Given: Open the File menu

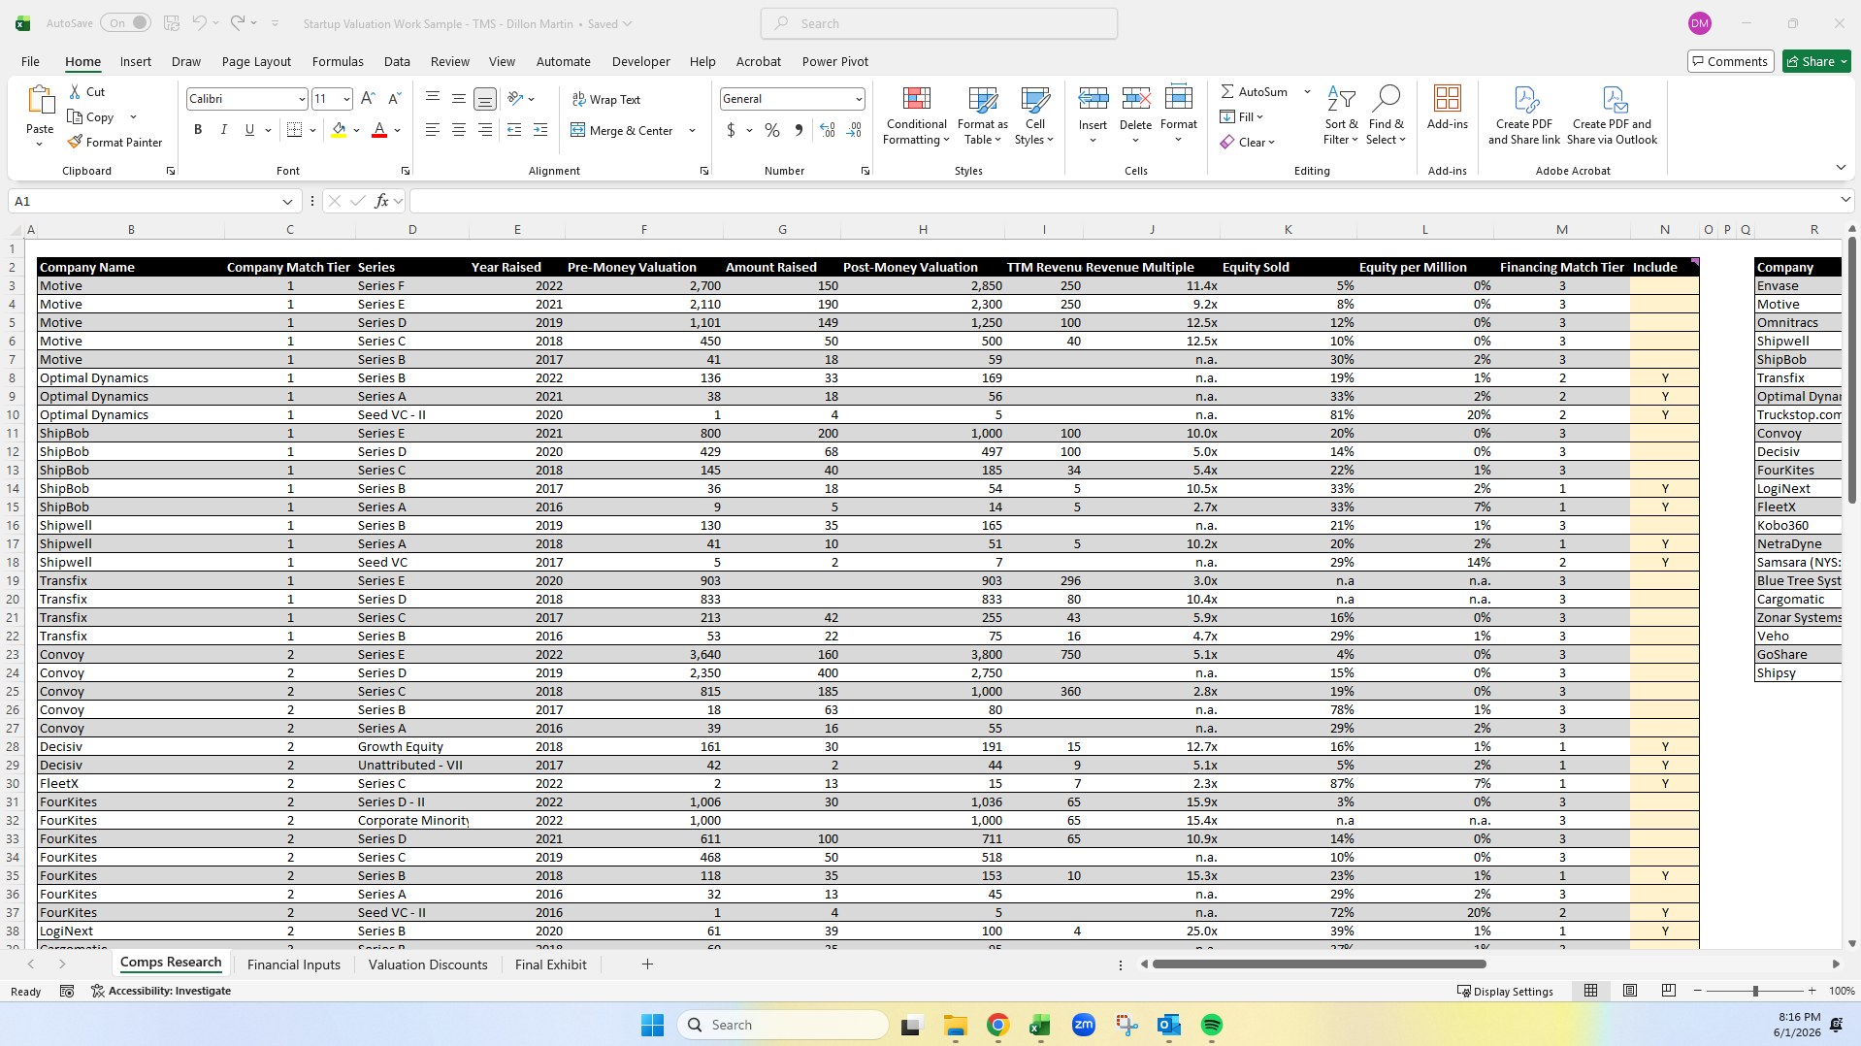Looking at the screenshot, I should 30,61.
